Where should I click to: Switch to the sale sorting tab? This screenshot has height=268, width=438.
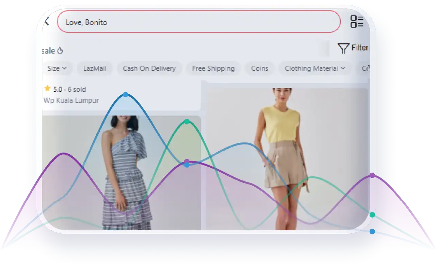click(x=48, y=51)
